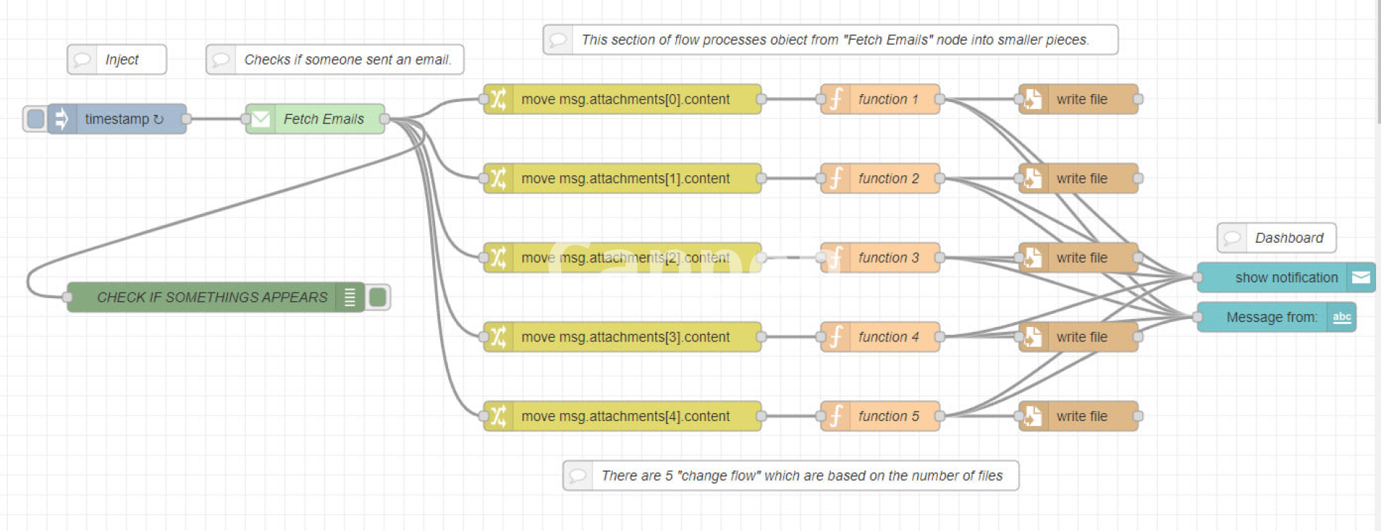Screen dimensions: 1381x531
Task: Click output port of Fetch Emails node
Action: 385,119
